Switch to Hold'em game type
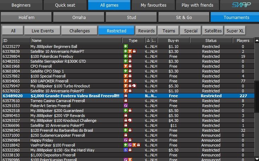 coord(26,17)
